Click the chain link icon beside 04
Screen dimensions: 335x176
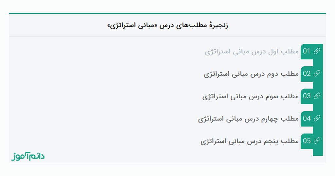(x=317, y=119)
